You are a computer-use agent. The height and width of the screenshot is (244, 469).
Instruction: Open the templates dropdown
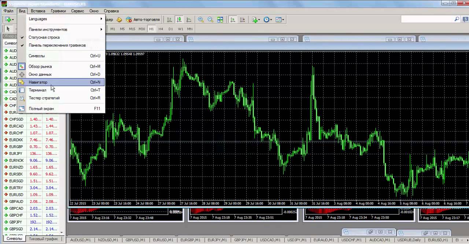280,19
